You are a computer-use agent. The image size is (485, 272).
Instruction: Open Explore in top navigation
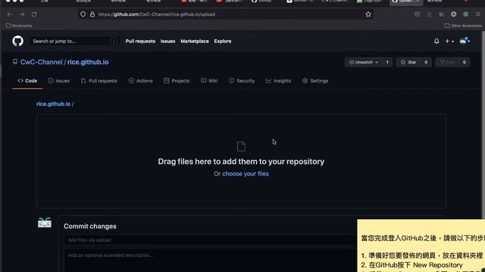click(222, 41)
